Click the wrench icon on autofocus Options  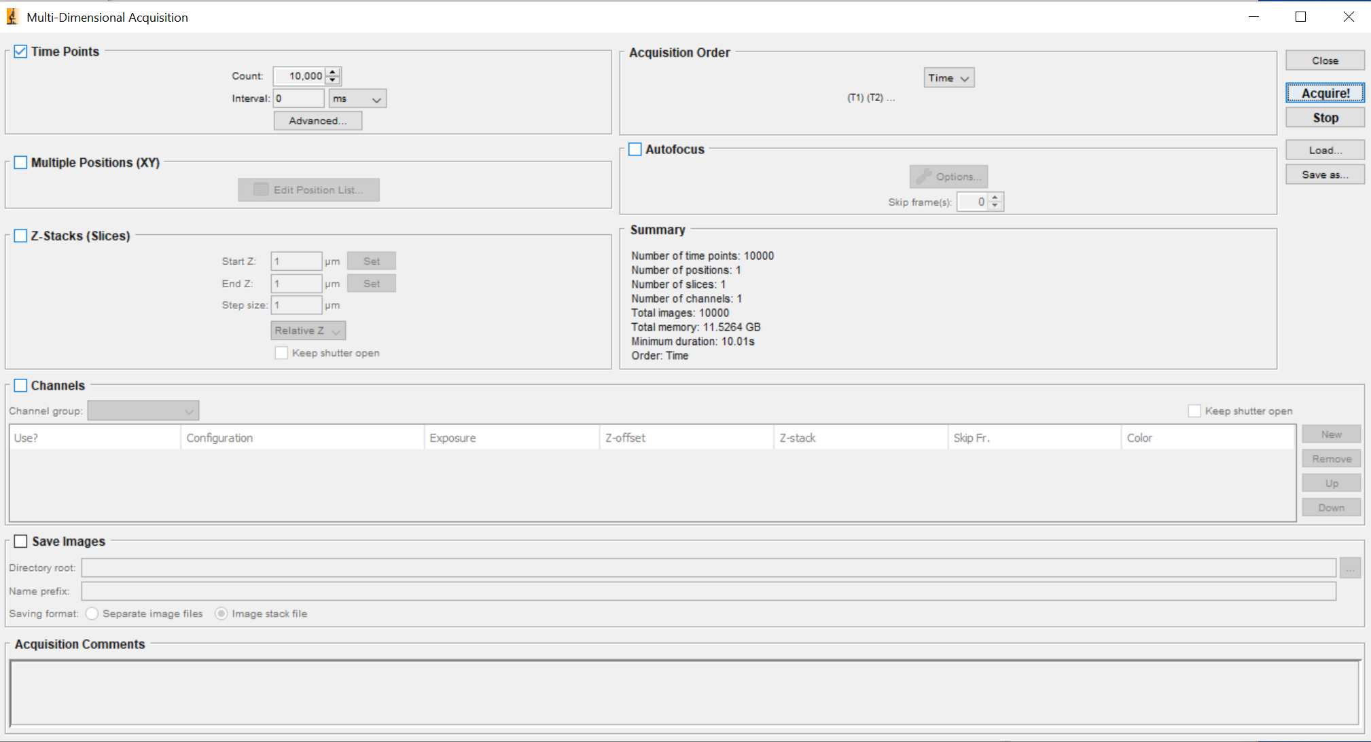[x=923, y=177]
